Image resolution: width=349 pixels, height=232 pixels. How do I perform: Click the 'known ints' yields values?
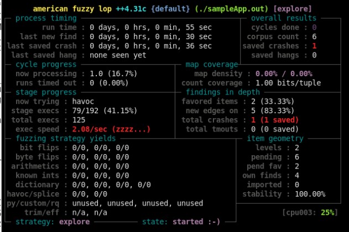[101, 176]
